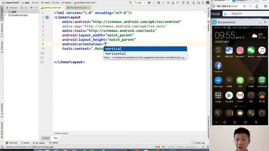This screenshot has height=151, width=269.
Task: Open the Google folder on phone screenshot
Action: coord(218,95)
